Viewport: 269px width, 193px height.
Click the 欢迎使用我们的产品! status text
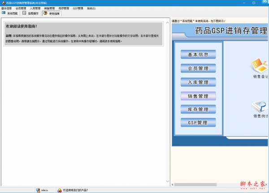click(x=75, y=190)
